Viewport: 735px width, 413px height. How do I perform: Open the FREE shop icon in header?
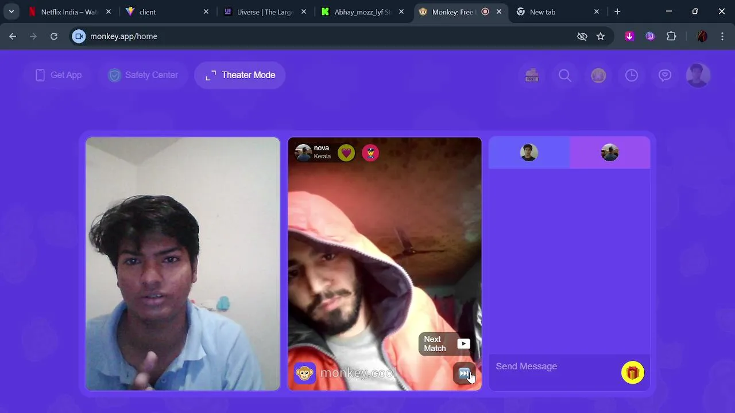[532, 76]
